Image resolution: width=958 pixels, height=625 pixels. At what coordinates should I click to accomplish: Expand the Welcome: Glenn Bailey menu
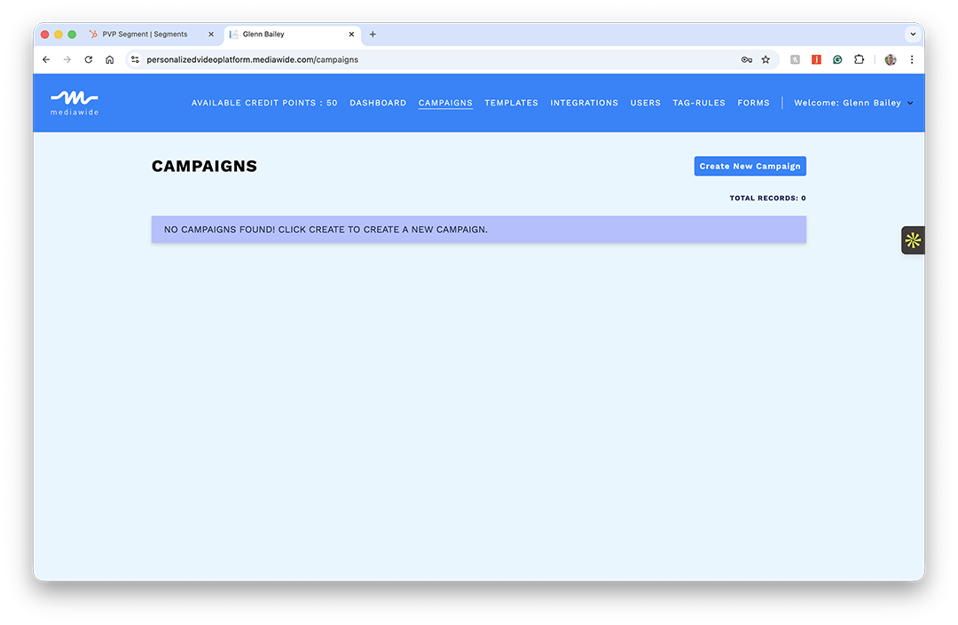click(x=852, y=103)
